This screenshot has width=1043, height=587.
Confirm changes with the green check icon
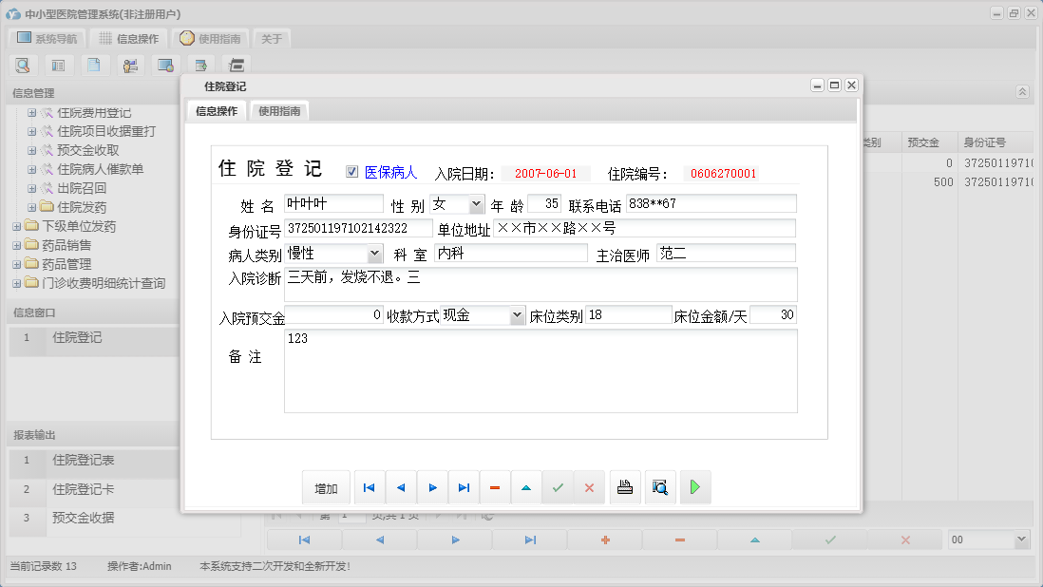point(559,486)
